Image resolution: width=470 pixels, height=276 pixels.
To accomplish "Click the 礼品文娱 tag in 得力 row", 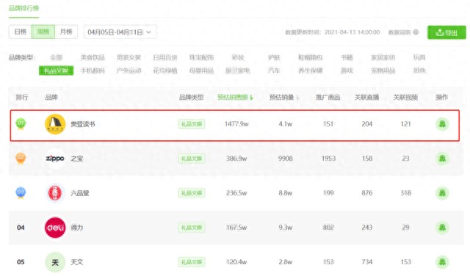I will coord(192,228).
